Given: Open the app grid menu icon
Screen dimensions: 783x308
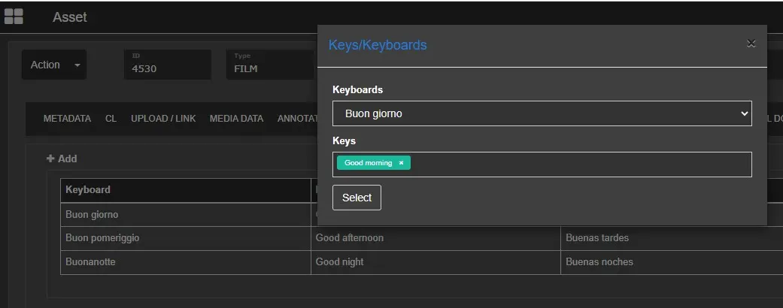Looking at the screenshot, I should pos(14,17).
